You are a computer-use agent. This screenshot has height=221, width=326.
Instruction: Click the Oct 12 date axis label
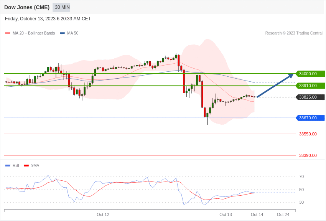point(103,214)
